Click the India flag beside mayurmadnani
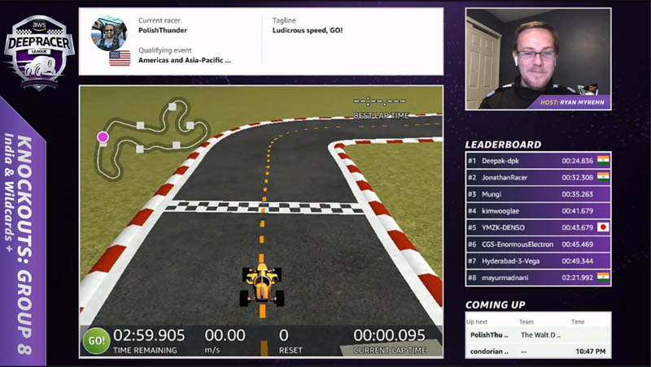The image size is (651, 367). 603,277
